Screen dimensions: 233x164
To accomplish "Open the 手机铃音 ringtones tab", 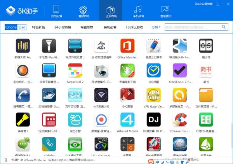I will point(138,11).
